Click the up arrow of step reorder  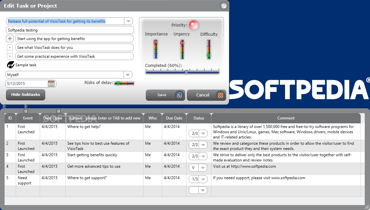coord(10,48)
